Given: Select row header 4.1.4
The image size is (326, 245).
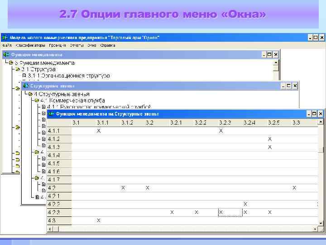Looking at the screenshot, I should (x=59, y=155).
